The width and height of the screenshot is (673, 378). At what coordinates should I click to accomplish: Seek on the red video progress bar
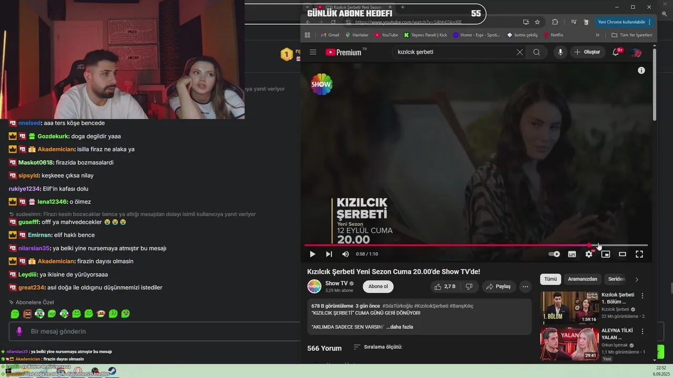click(x=476, y=245)
